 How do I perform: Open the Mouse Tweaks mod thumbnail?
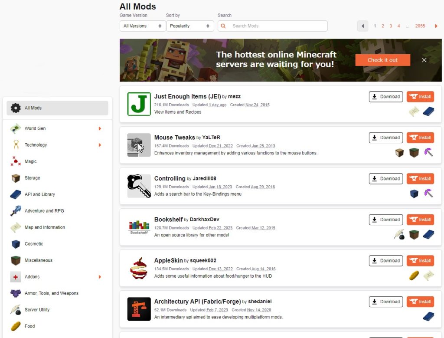(139, 145)
